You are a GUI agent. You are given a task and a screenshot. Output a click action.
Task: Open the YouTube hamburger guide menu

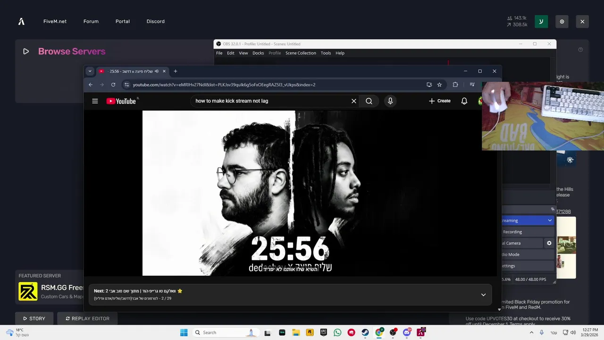click(x=95, y=101)
